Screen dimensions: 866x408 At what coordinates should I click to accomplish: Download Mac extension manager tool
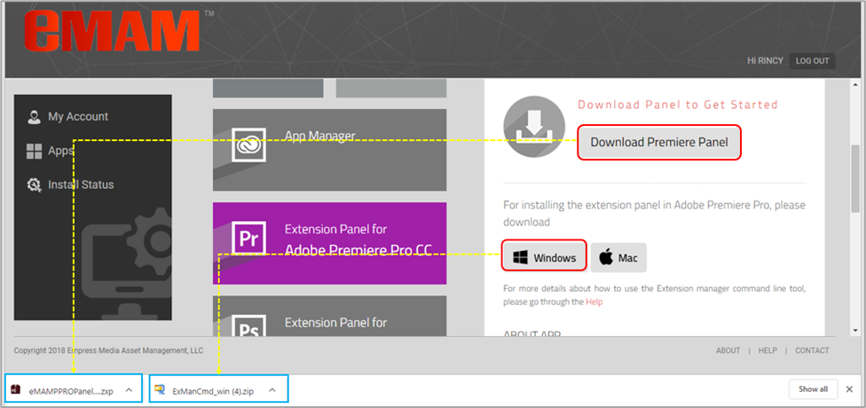618,257
